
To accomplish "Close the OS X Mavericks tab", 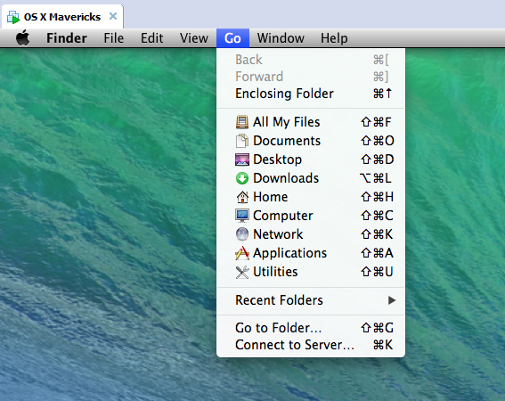I will tap(113, 16).
